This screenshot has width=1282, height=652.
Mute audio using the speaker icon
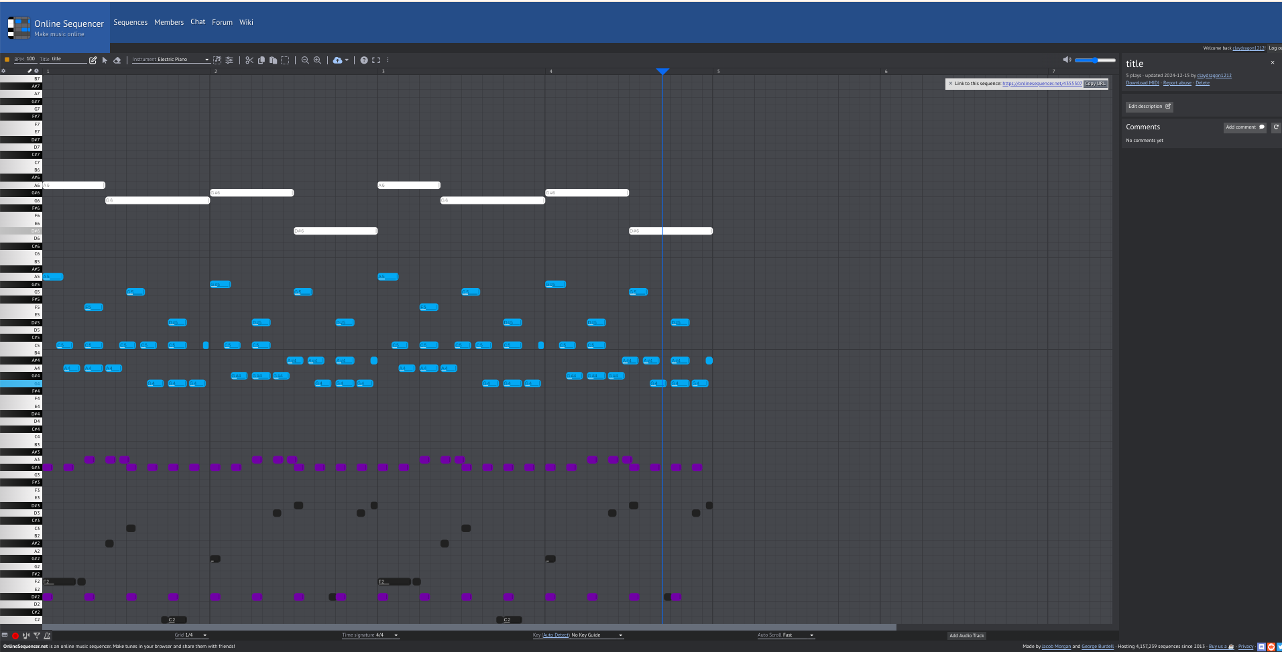(1067, 60)
